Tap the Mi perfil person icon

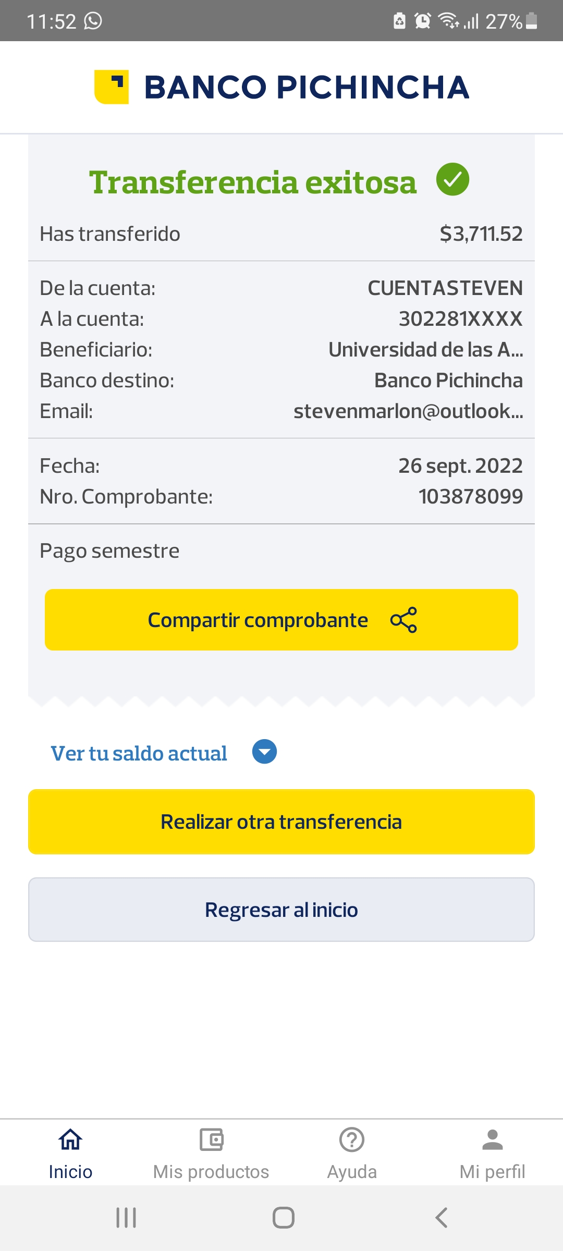click(493, 1139)
